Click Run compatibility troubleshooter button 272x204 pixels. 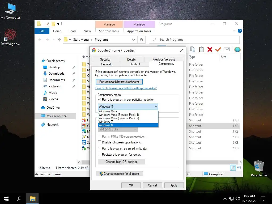[x=119, y=82]
